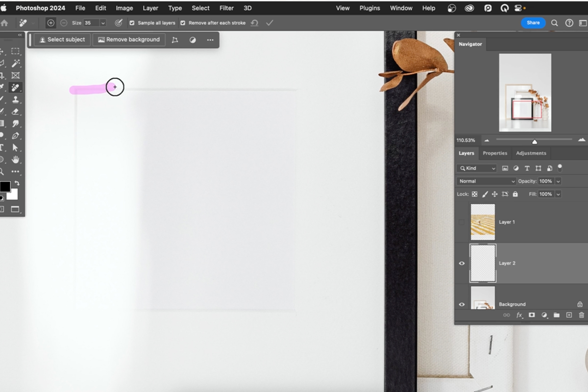Delete the selected layer with trash icon
588x392 pixels.
pos(581,315)
